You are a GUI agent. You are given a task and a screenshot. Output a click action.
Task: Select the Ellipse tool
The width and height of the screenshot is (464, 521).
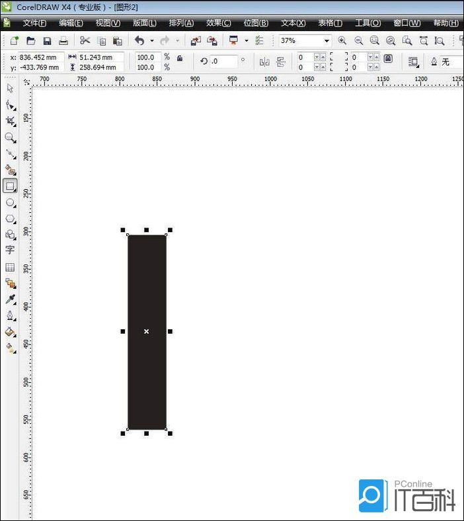click(11, 203)
